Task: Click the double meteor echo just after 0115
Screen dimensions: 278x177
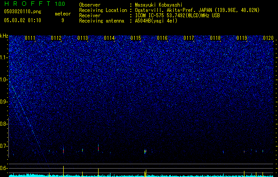Action: point(145,151)
